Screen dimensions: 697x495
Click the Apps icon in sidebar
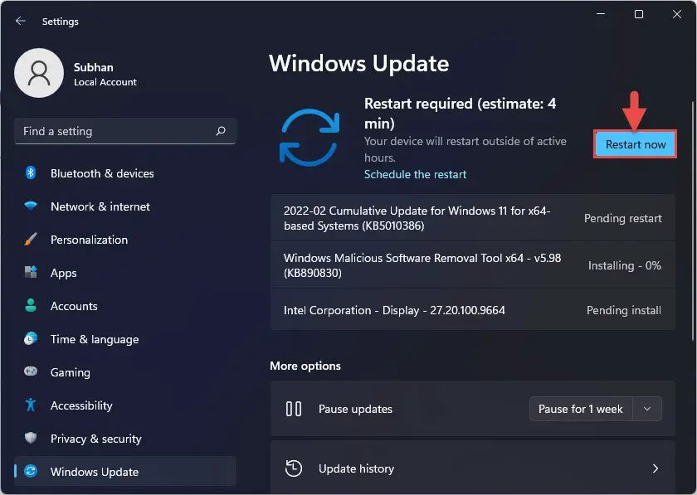pyautogui.click(x=31, y=273)
